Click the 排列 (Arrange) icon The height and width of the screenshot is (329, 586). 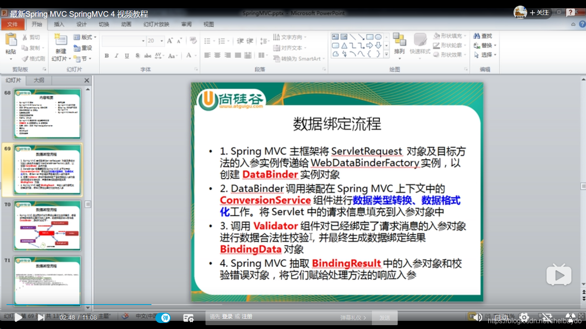(x=399, y=43)
